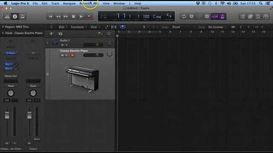
Task: Open the Media Browser button
Action: coord(266,17)
